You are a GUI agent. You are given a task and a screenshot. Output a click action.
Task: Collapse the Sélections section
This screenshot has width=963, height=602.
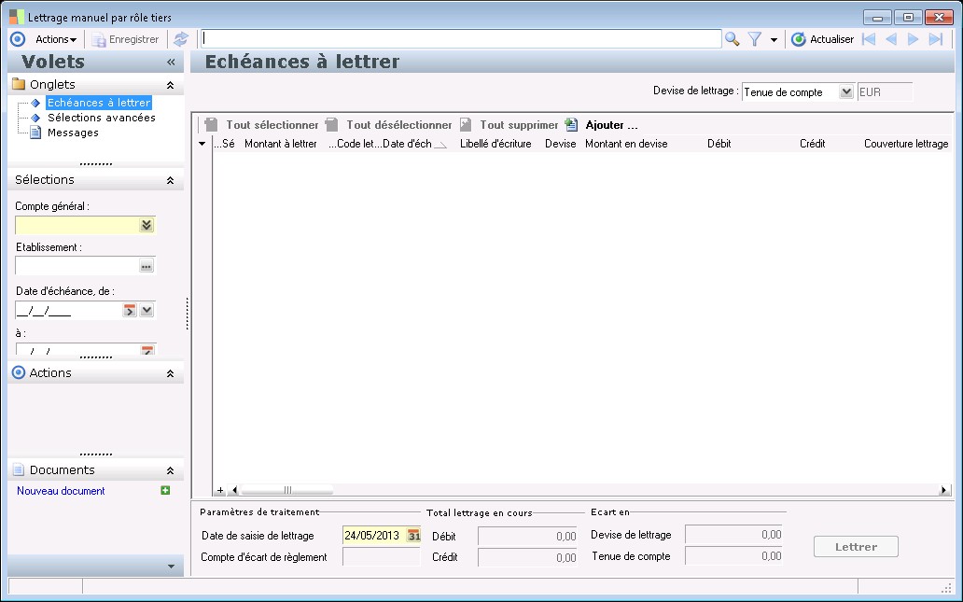(x=170, y=180)
